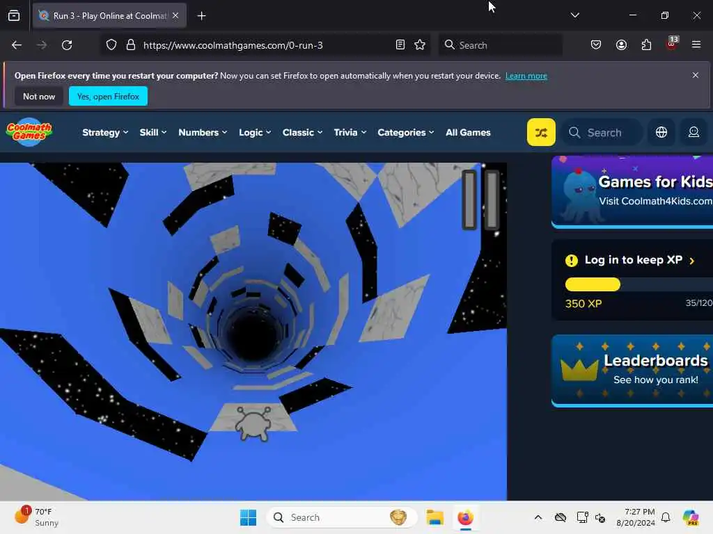Click Yes, open Firefox button
Screen dimensions: 713x534
[108, 96]
